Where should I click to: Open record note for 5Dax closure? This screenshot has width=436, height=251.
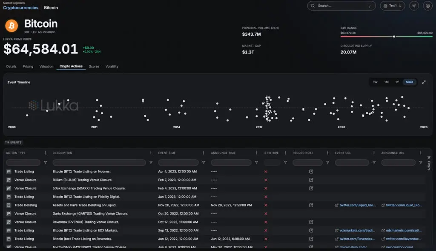pyautogui.click(x=311, y=188)
